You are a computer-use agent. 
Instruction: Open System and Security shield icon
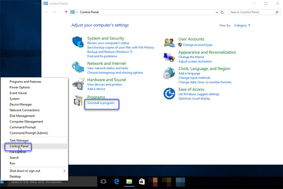coord(78,42)
